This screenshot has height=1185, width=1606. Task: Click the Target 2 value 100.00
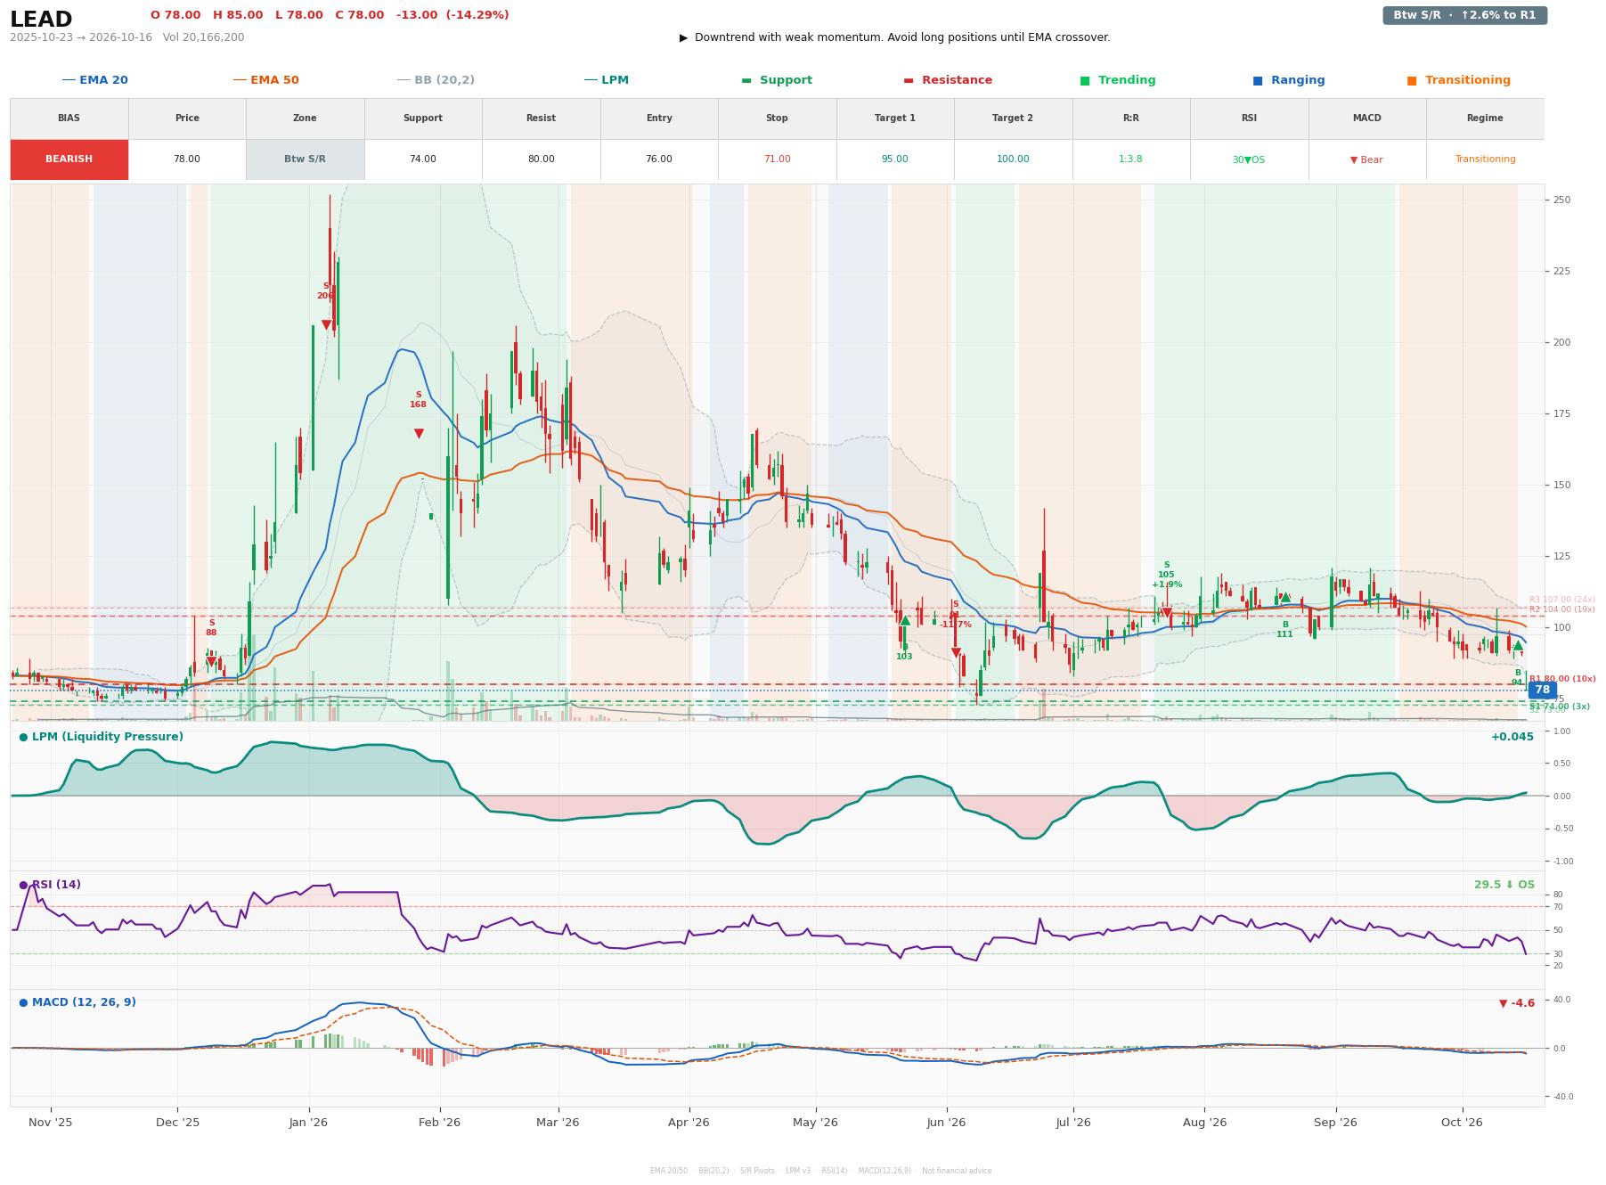point(1013,159)
